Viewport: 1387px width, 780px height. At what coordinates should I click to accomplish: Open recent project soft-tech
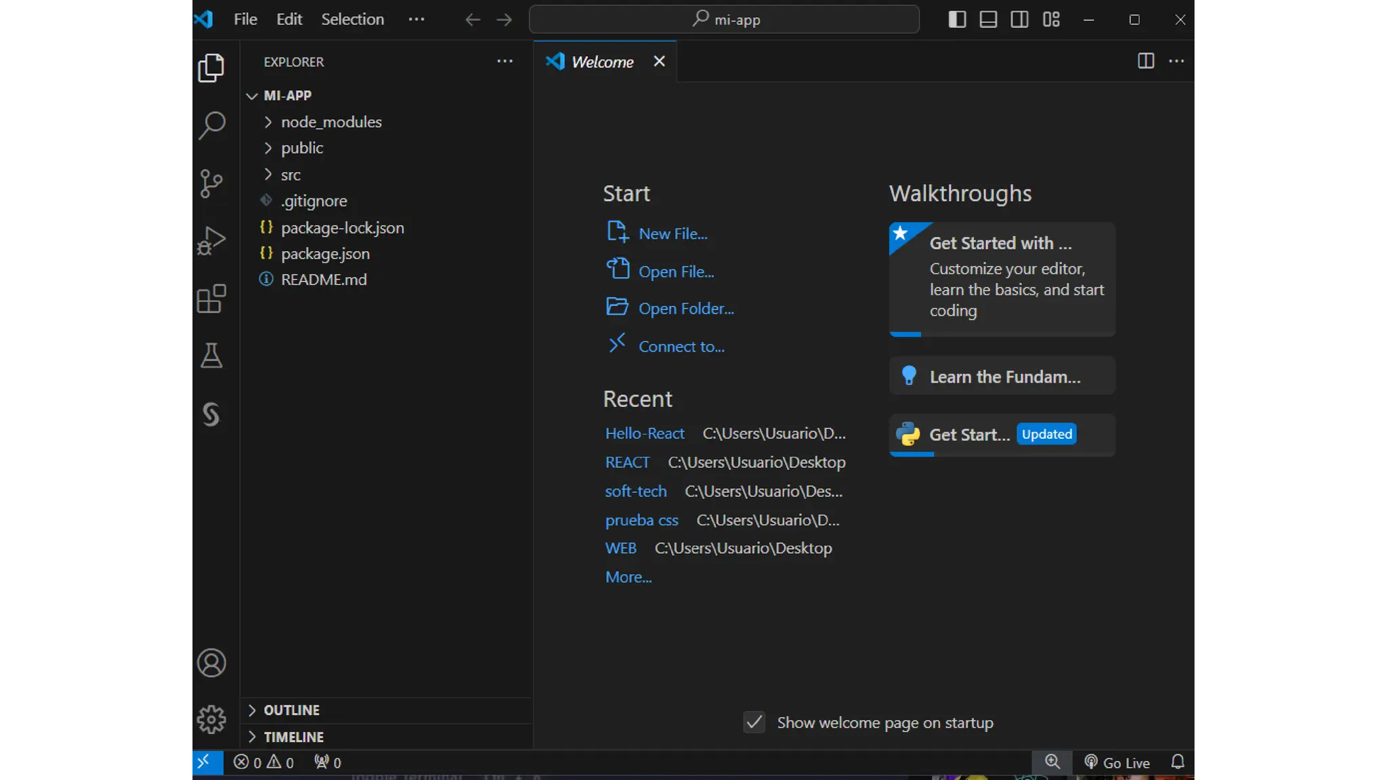coord(636,492)
